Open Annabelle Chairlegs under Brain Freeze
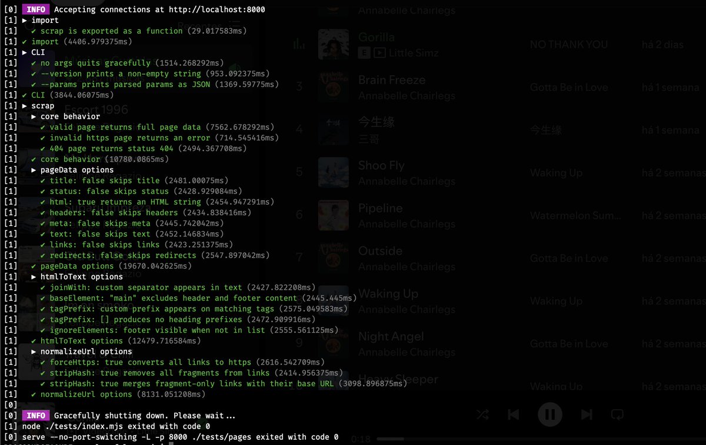Screen dimensions: 706x445 407,96
